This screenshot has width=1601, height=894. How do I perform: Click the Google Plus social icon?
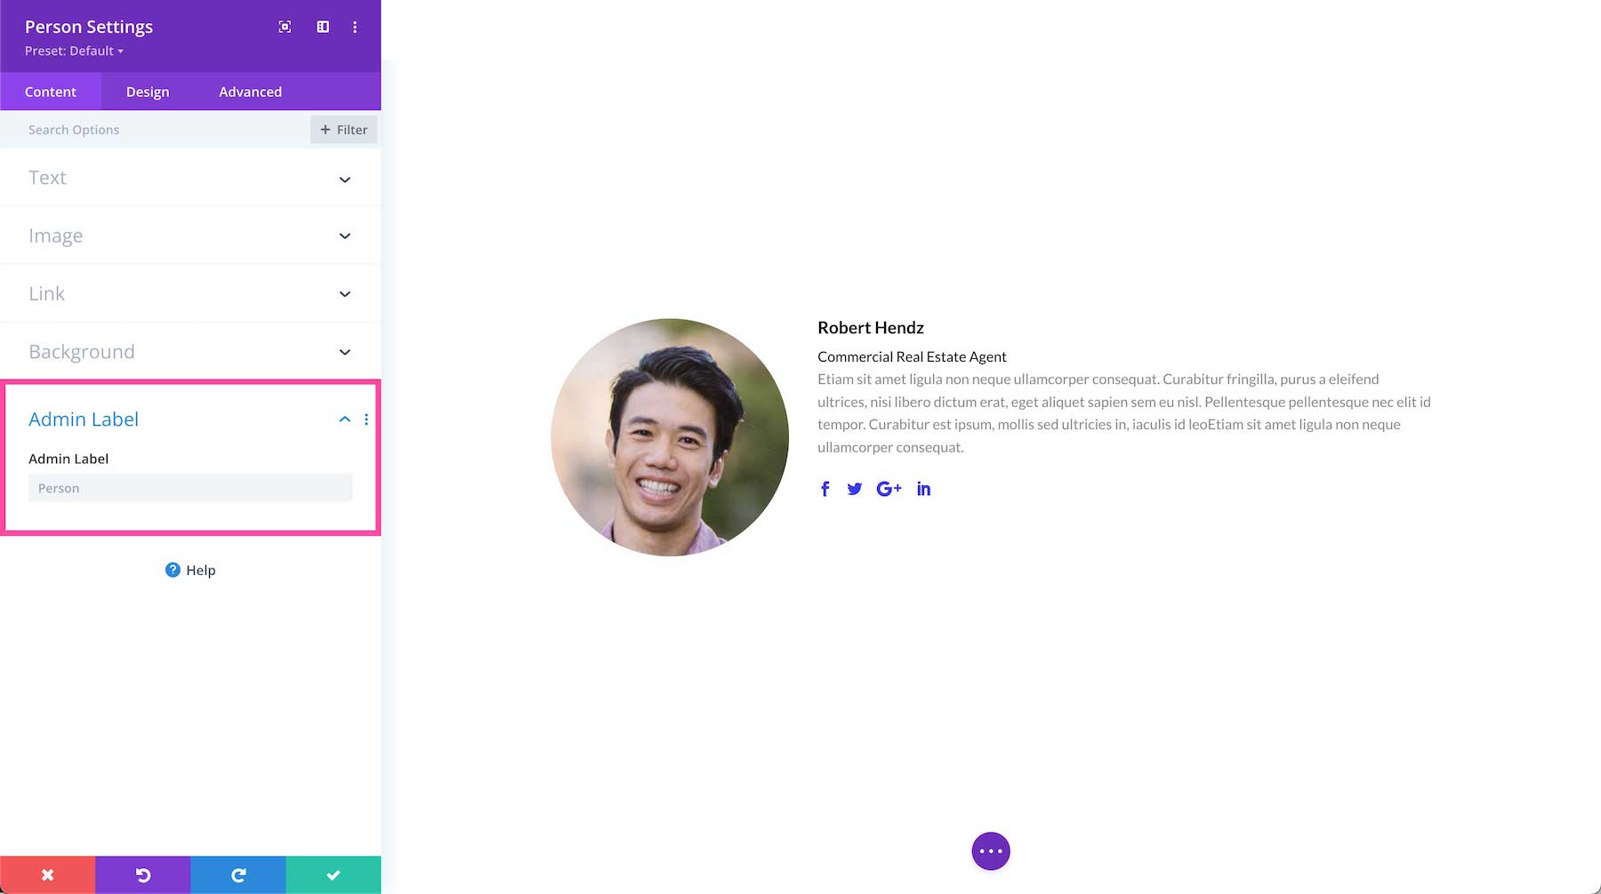pyautogui.click(x=889, y=488)
